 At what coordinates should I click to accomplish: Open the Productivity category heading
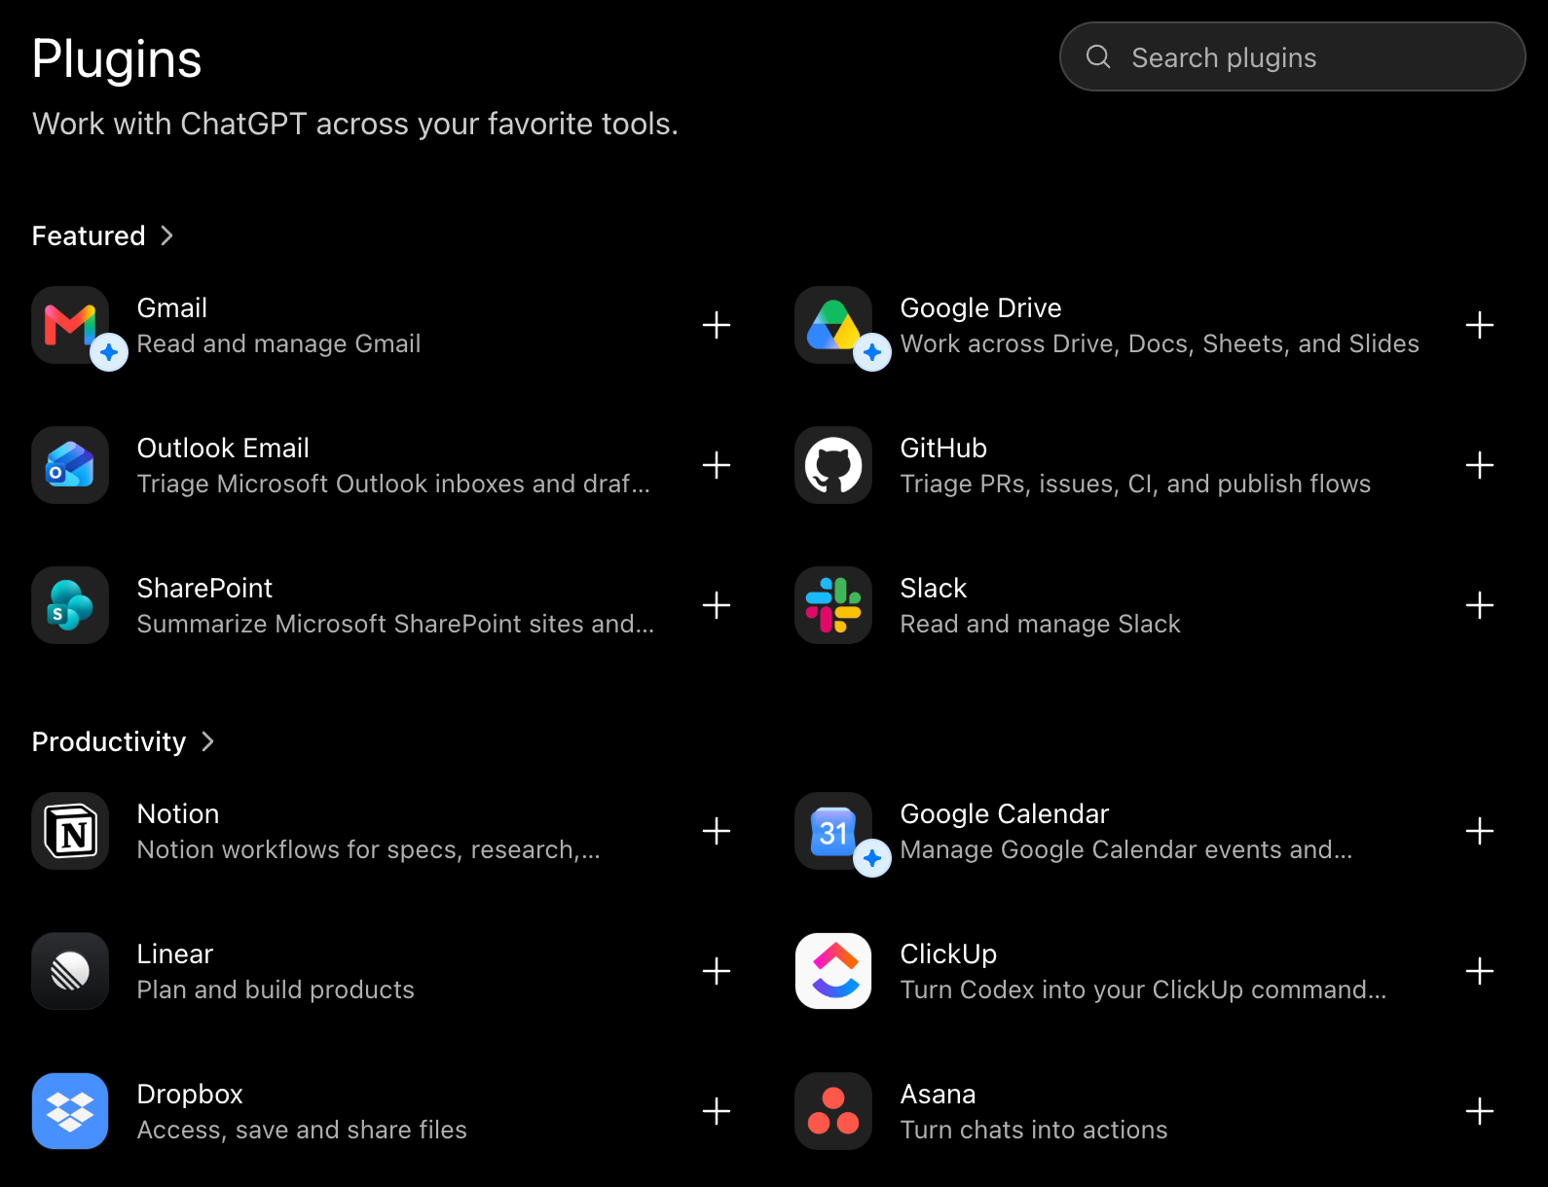(109, 741)
